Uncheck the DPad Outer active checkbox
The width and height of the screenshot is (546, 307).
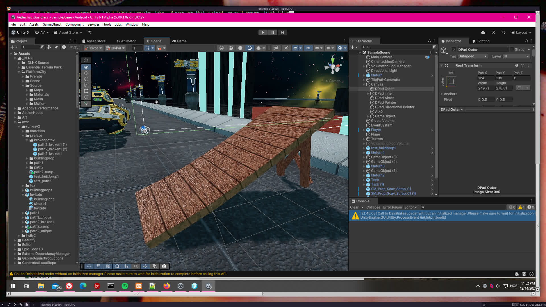tap(454, 49)
